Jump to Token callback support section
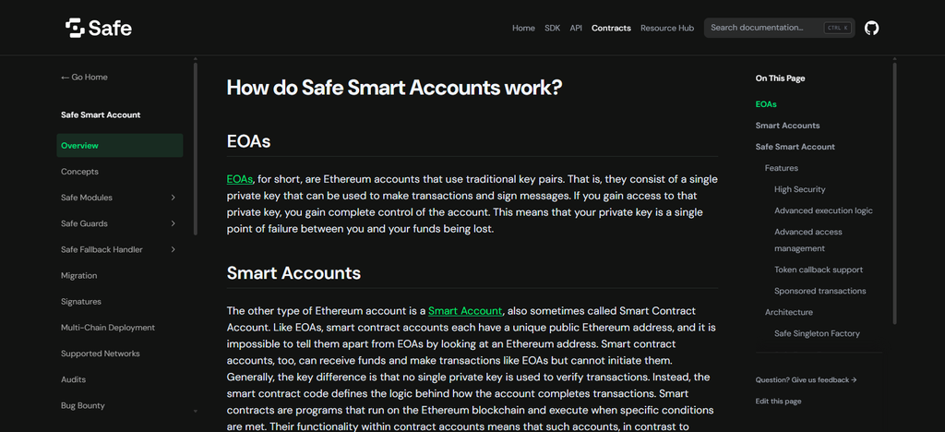 (x=819, y=270)
